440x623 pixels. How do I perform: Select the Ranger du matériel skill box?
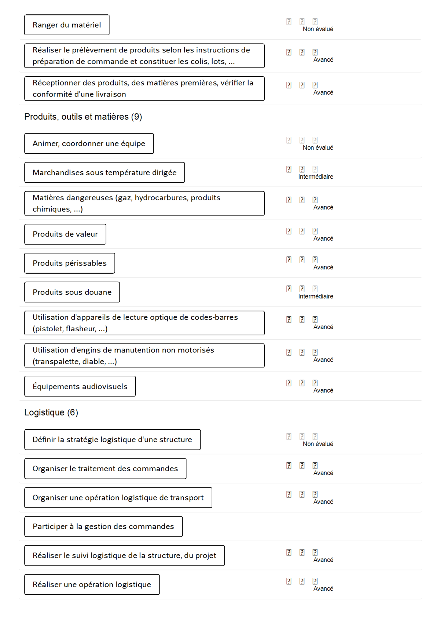click(x=67, y=25)
